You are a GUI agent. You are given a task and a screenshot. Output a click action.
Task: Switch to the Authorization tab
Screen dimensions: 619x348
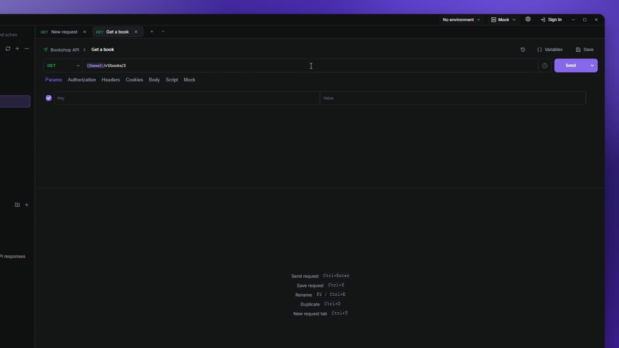click(82, 80)
